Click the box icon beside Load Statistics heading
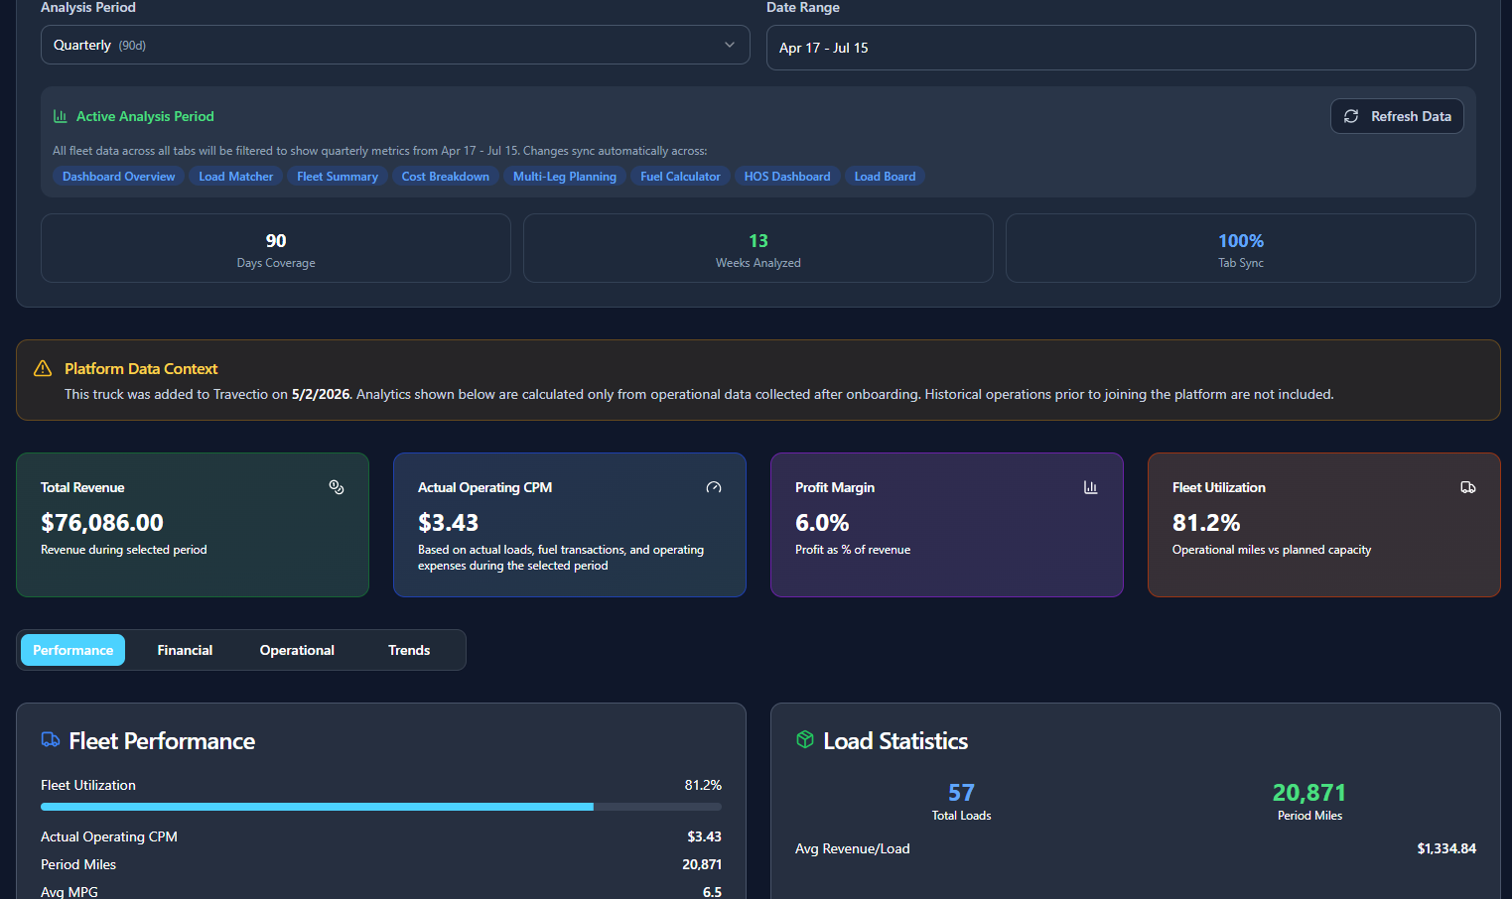This screenshot has height=899, width=1512. point(805,740)
